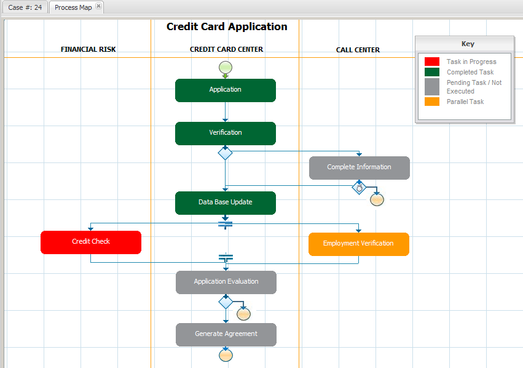Select the Application completed task
This screenshot has height=368, width=523.
(225, 90)
